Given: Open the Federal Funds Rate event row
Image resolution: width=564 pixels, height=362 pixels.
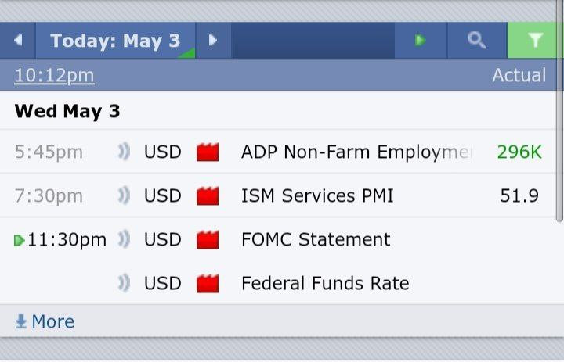Looking at the screenshot, I should 324,283.
